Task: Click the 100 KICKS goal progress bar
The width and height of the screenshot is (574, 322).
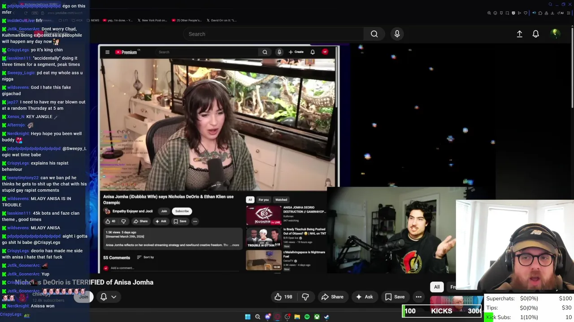Action: [442, 311]
